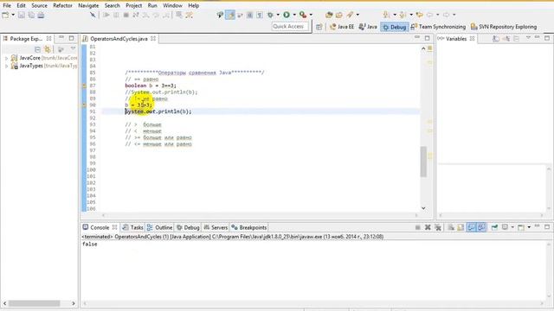Open the Refactor menu
The image size is (554, 311).
coord(62,6)
